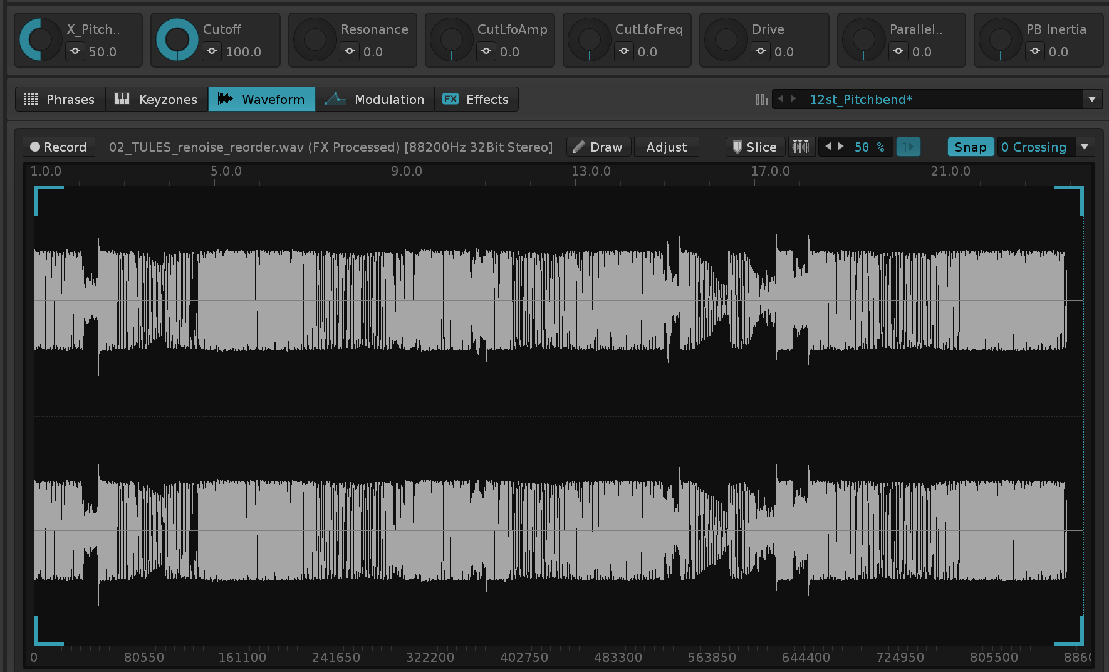Start sample recording with Record button

coord(59,147)
